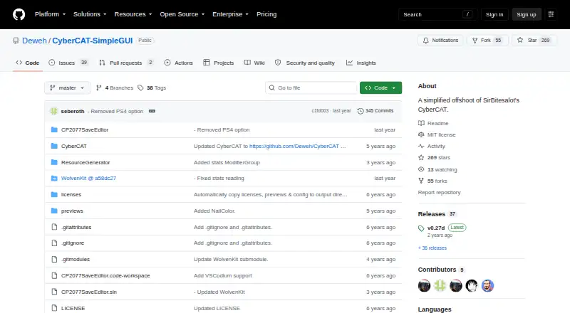Open the + 36 releases link
Viewport: 570px width, 313px height.
pyautogui.click(x=432, y=248)
